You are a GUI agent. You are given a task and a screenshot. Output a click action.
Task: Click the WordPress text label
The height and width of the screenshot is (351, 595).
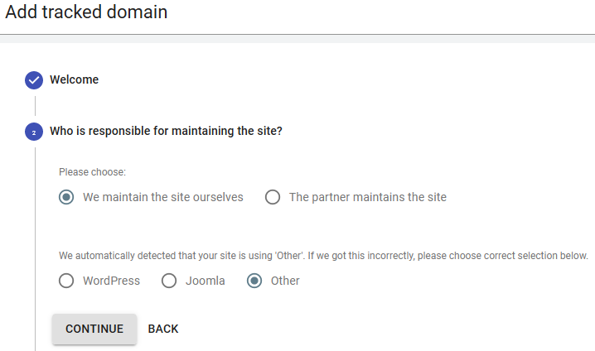112,281
